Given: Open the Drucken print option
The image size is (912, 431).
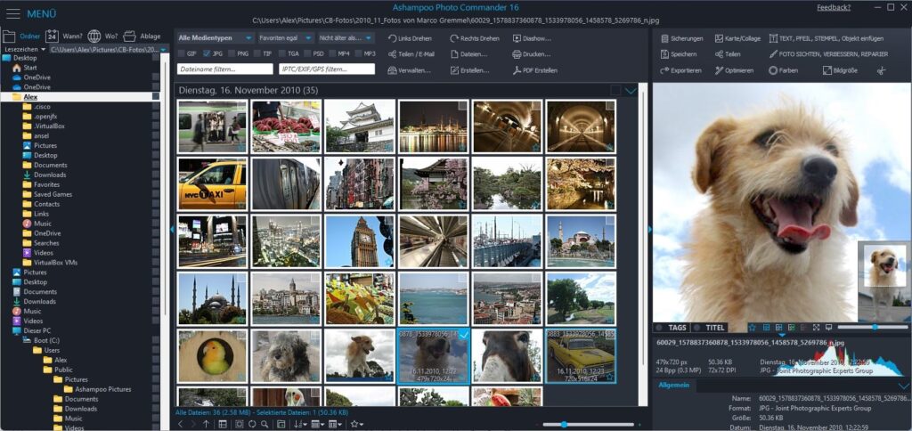Looking at the screenshot, I should [x=532, y=54].
